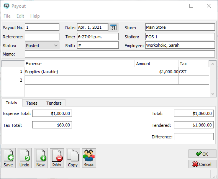Click into the Memo field
Image resolution: width=218 pixels, height=179 pixels.
120,54
